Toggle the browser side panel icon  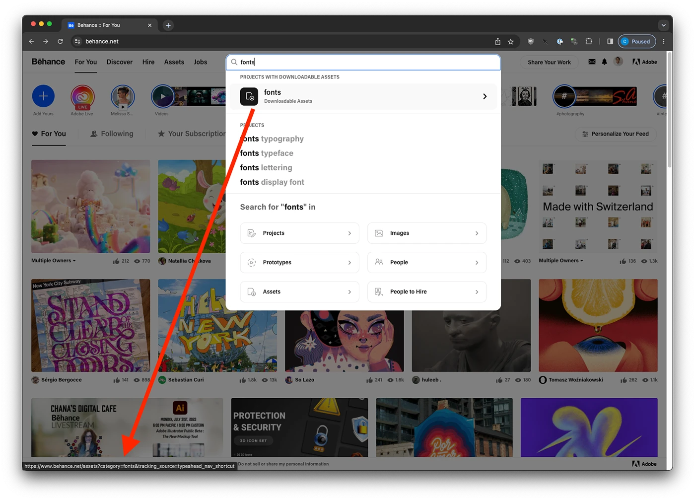(x=610, y=42)
